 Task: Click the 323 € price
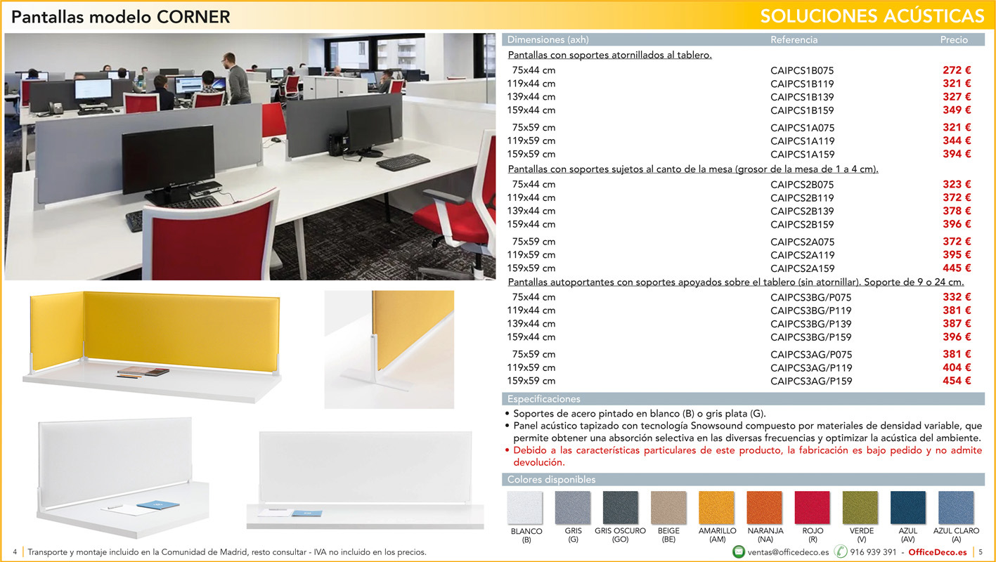point(957,184)
